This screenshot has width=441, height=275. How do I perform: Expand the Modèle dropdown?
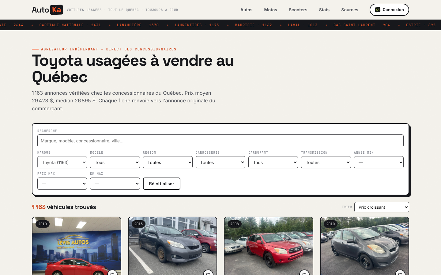(x=115, y=162)
